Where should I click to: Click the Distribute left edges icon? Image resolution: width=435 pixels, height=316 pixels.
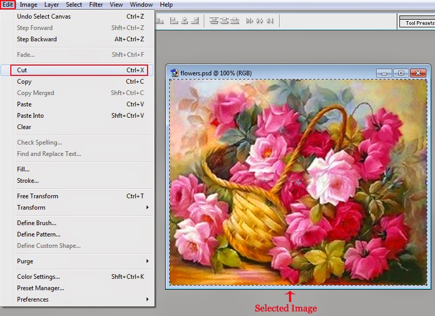249,21
